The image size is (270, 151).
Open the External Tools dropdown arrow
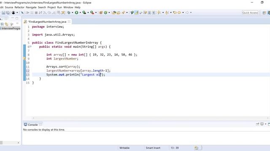pyautogui.click(x=96, y=13)
